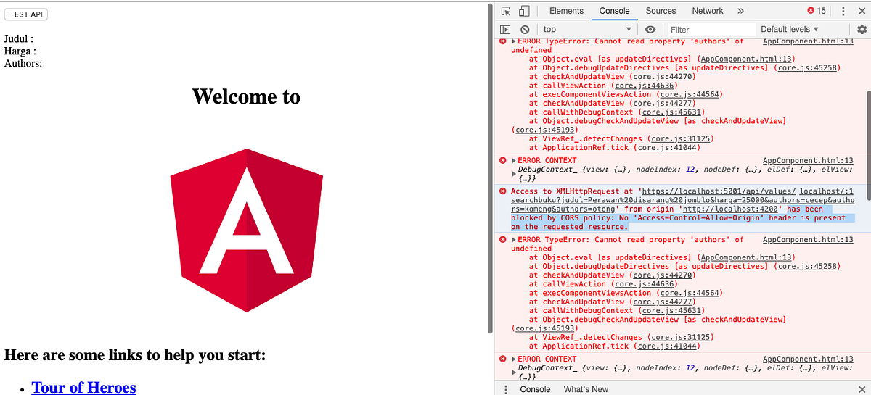
Task: Click the 'Welcome to' heading
Action: 246,96
